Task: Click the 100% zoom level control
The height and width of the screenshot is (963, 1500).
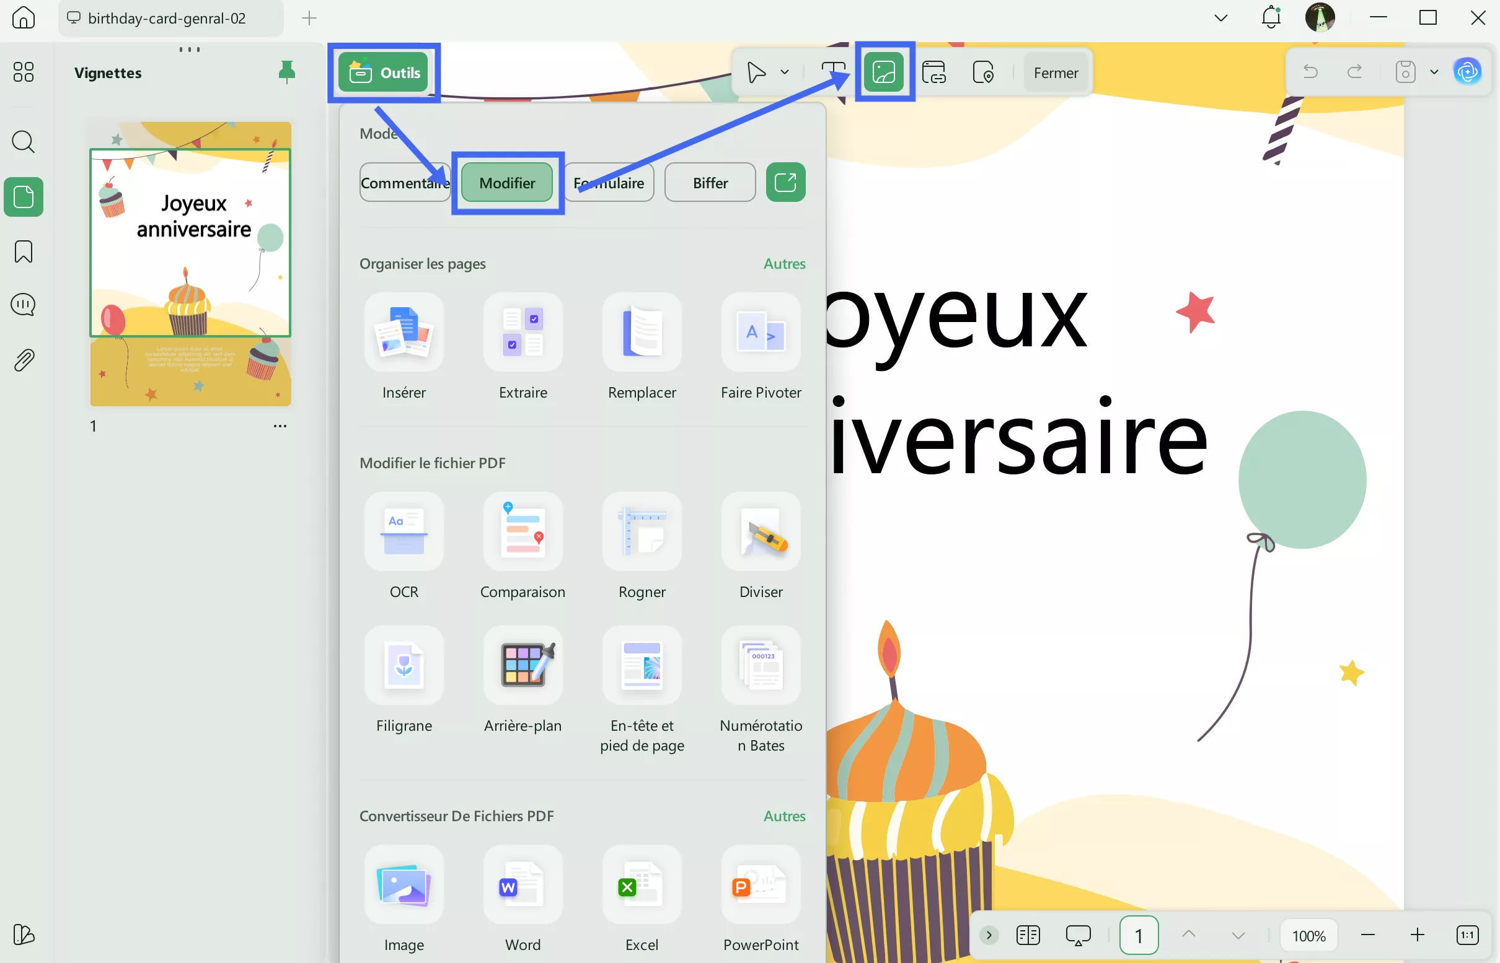Action: coord(1308,935)
